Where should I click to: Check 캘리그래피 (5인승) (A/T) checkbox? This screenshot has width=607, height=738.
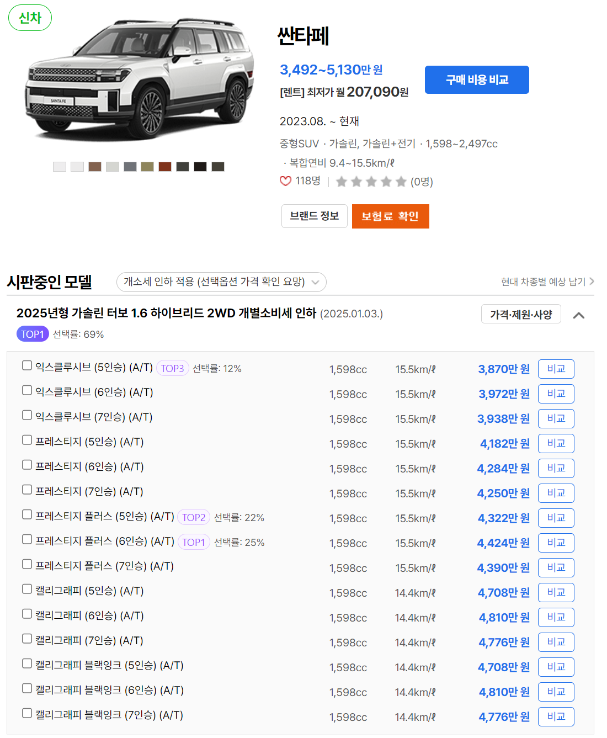pyautogui.click(x=27, y=589)
